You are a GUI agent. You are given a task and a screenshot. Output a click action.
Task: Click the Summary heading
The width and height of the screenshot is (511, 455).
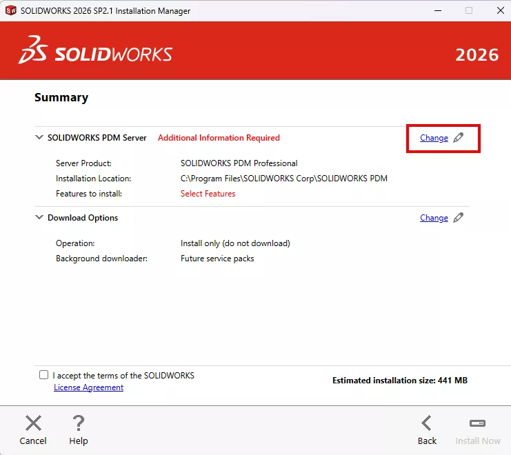coord(61,97)
